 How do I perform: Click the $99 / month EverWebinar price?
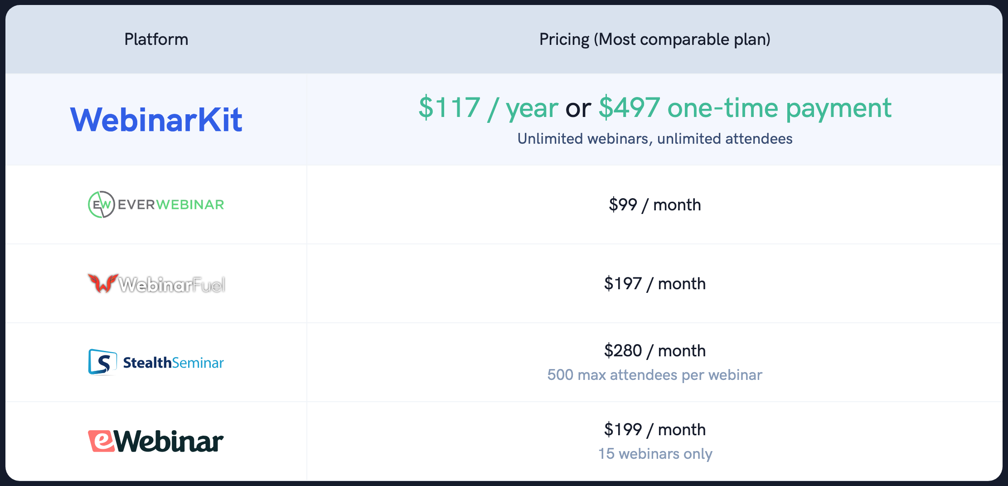[655, 205]
